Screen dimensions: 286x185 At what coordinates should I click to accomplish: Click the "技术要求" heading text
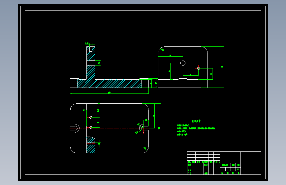(196, 121)
